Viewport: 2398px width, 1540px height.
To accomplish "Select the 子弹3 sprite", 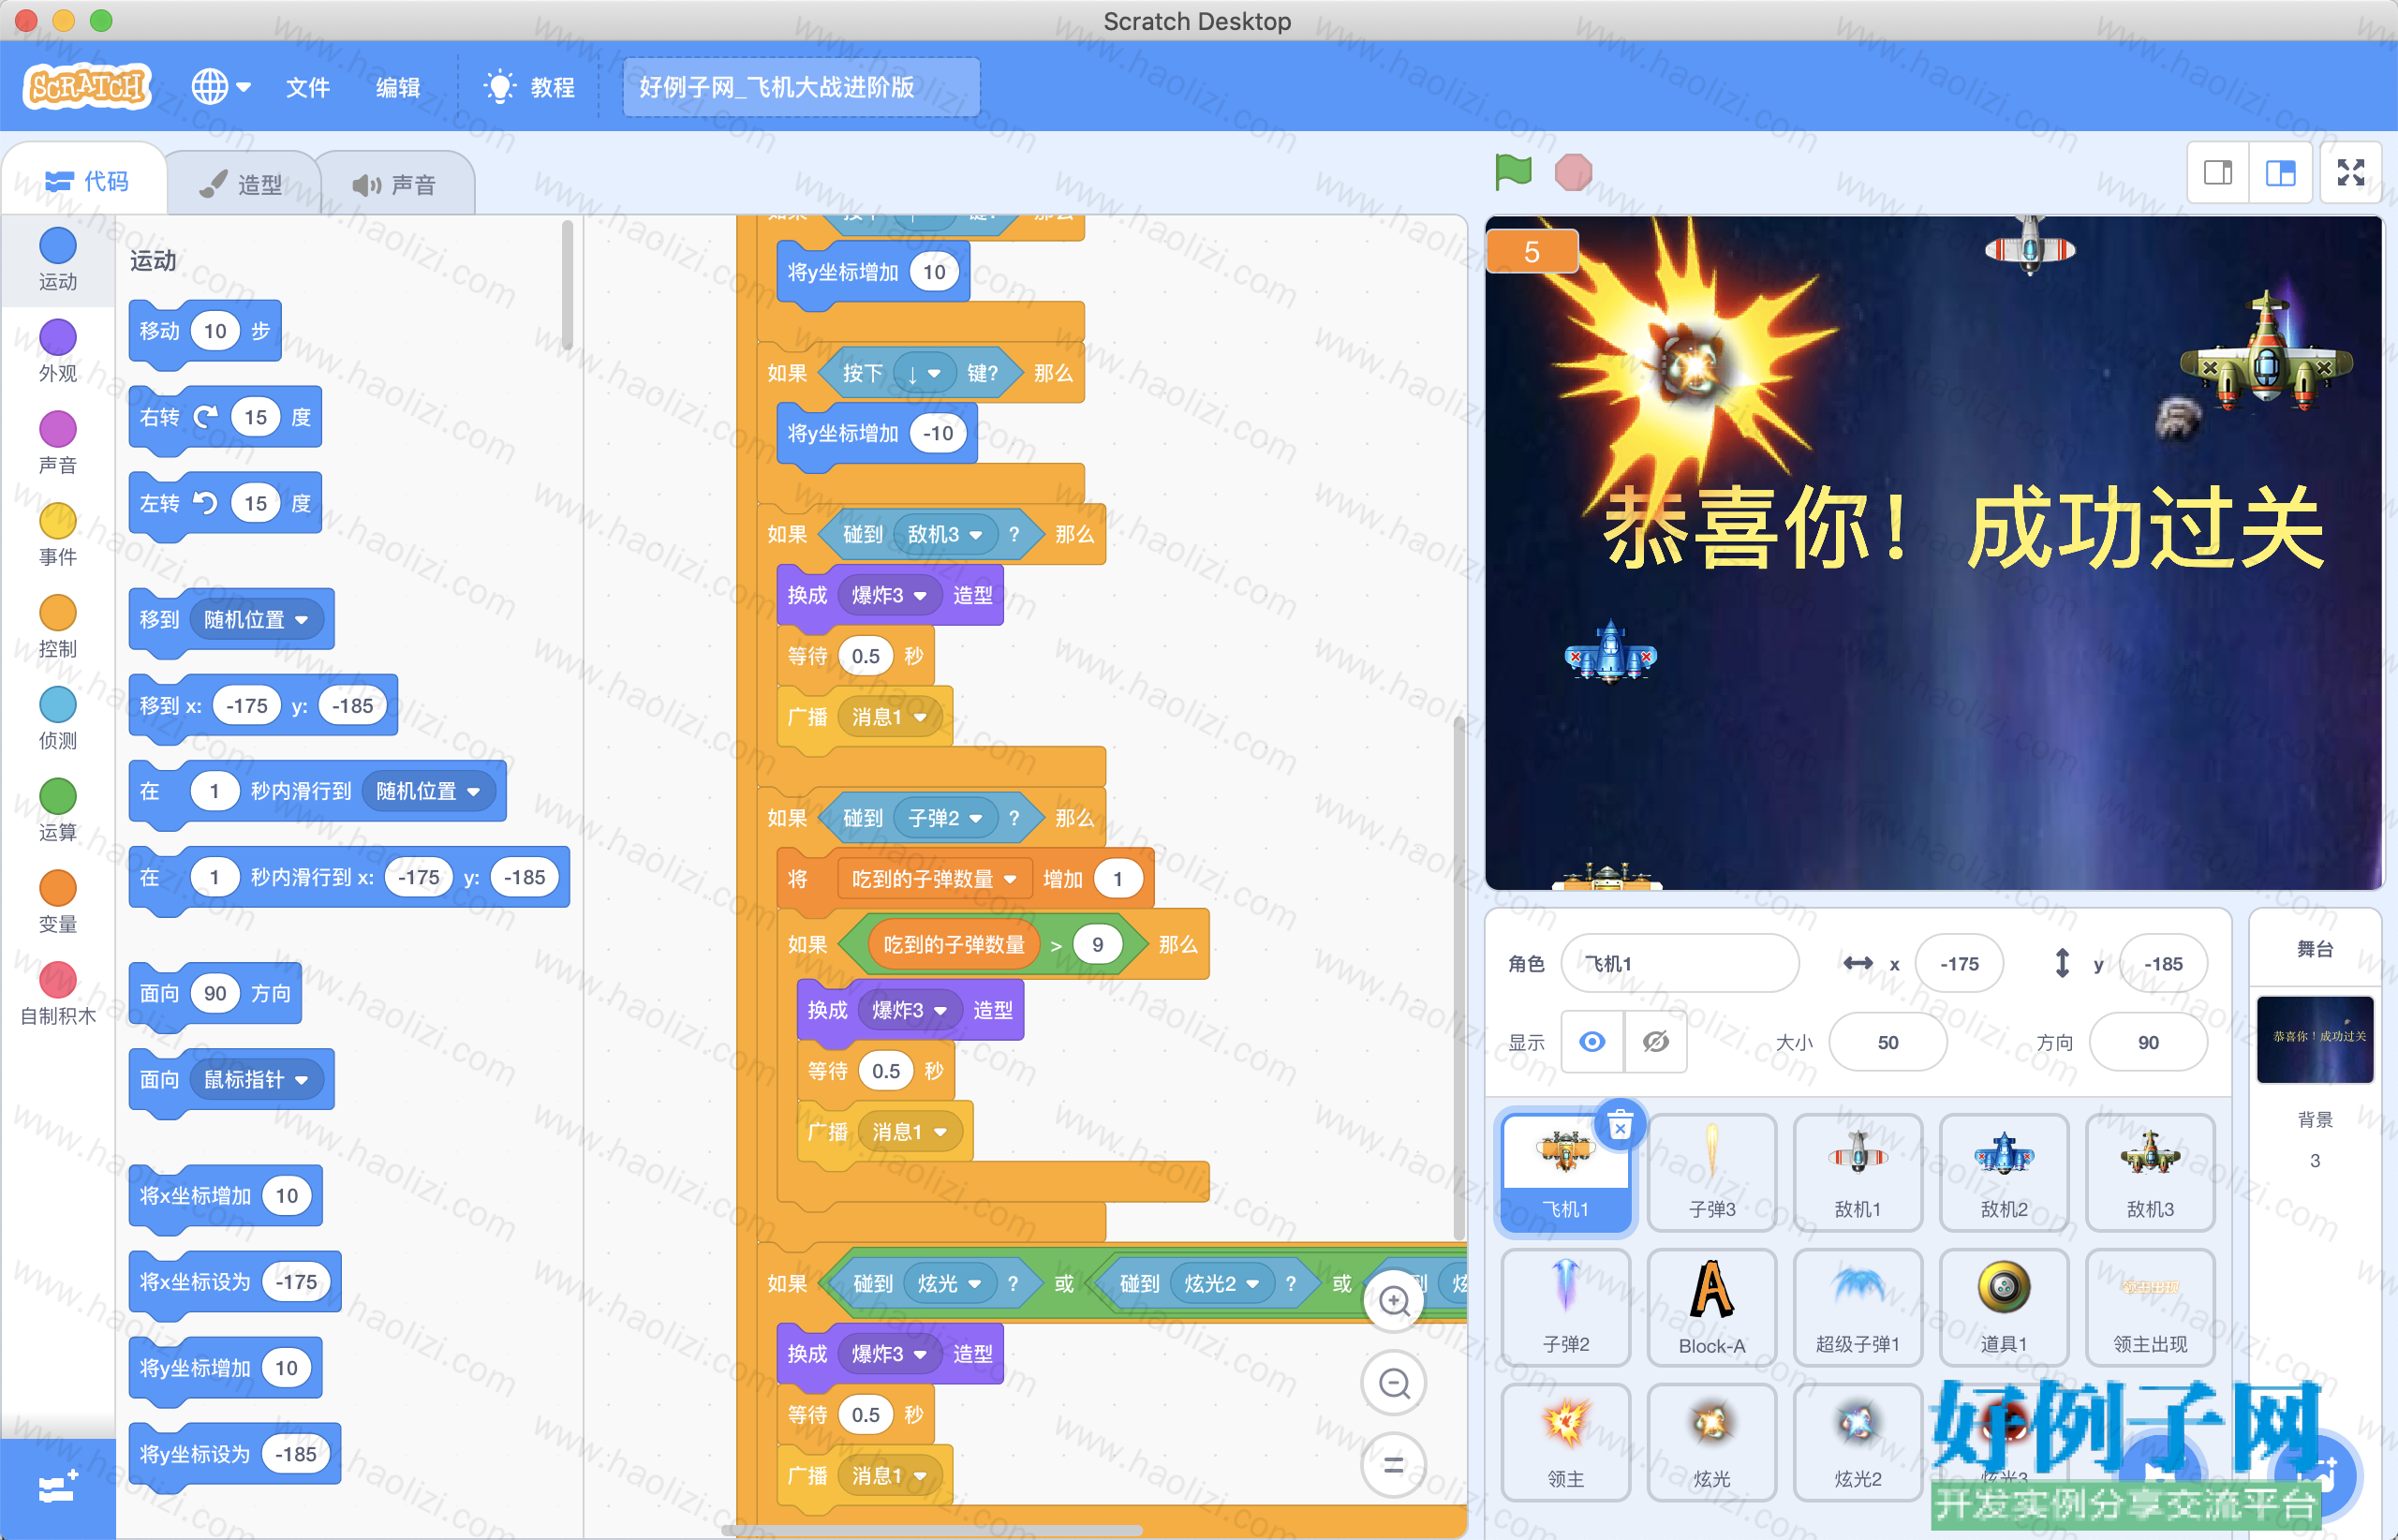I will click(1711, 1172).
